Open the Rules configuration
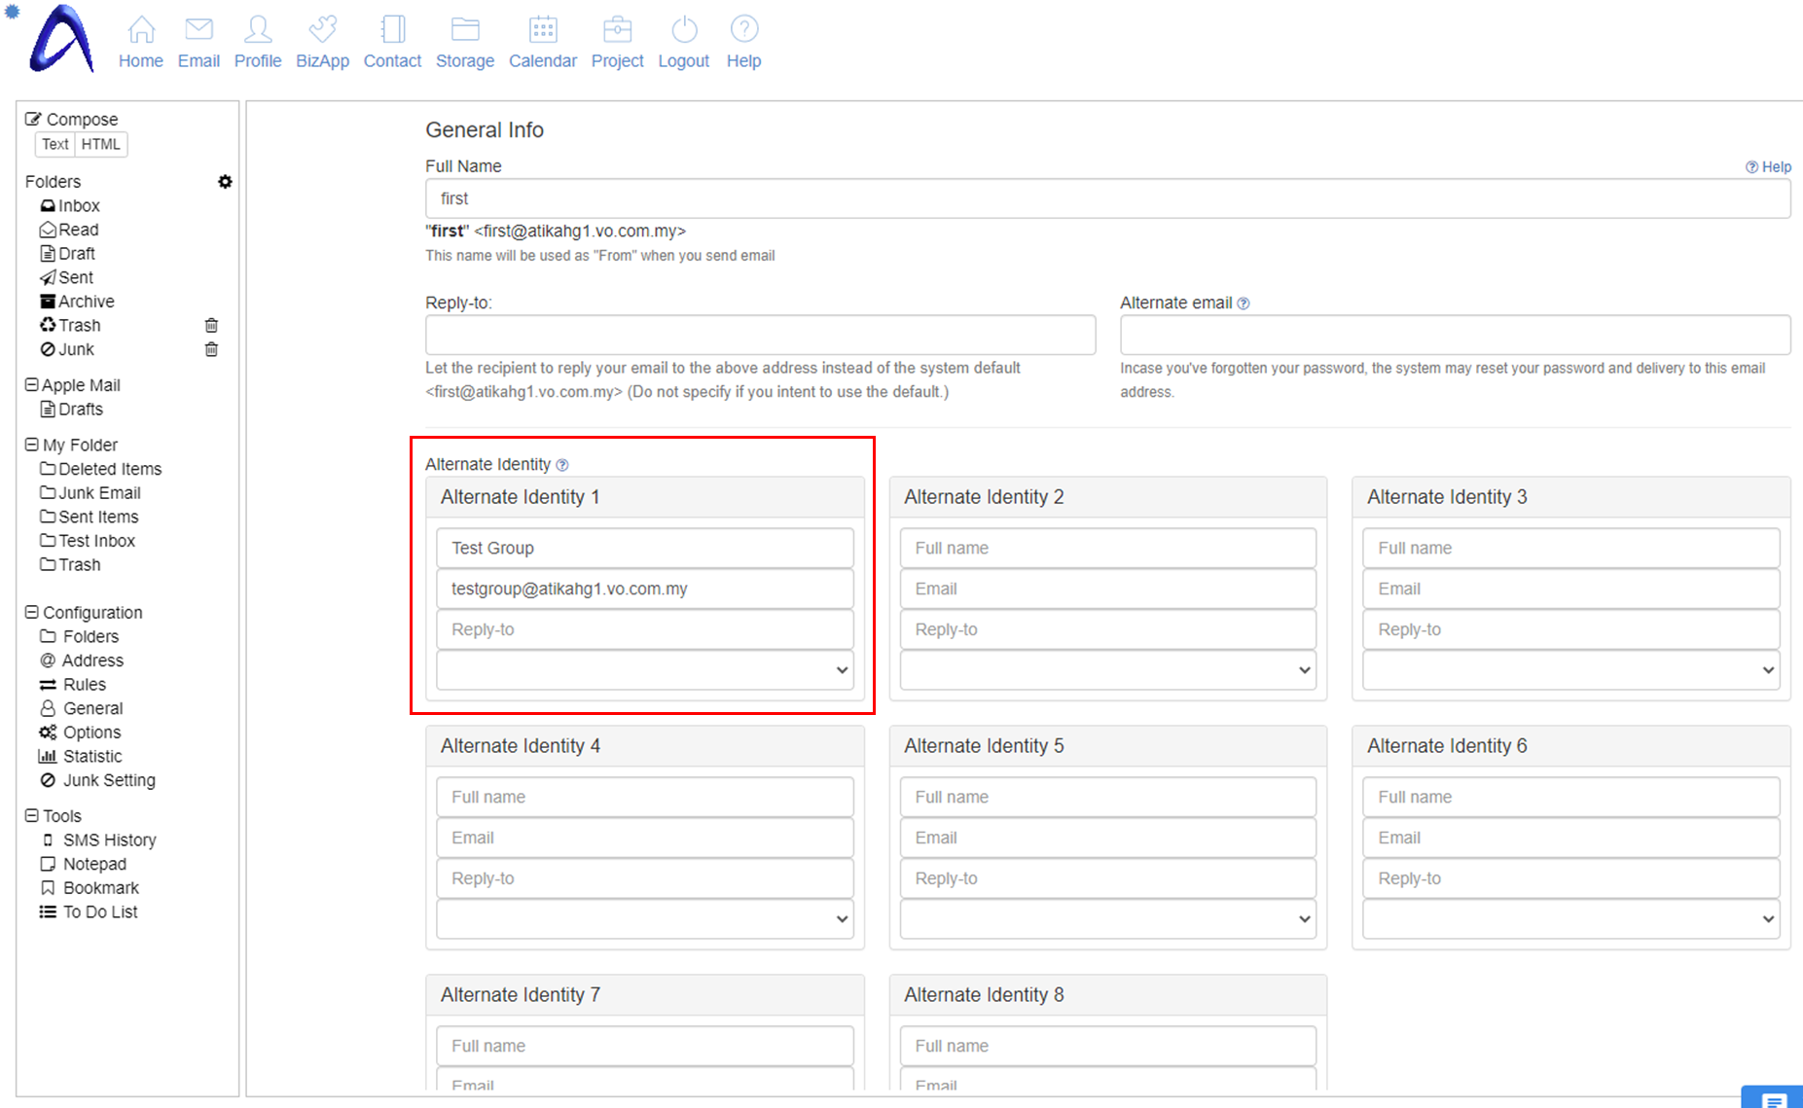1803x1108 pixels. 73,684
